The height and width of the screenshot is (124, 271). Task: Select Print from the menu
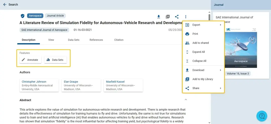[x=195, y=34]
